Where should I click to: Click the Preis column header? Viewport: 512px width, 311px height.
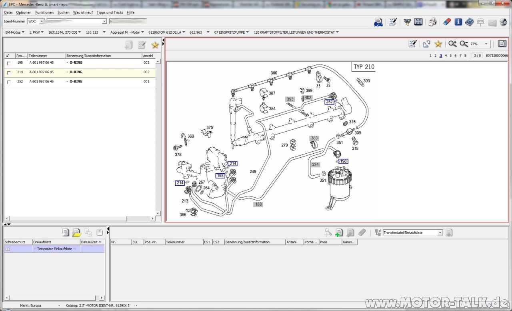pyautogui.click(x=330, y=242)
